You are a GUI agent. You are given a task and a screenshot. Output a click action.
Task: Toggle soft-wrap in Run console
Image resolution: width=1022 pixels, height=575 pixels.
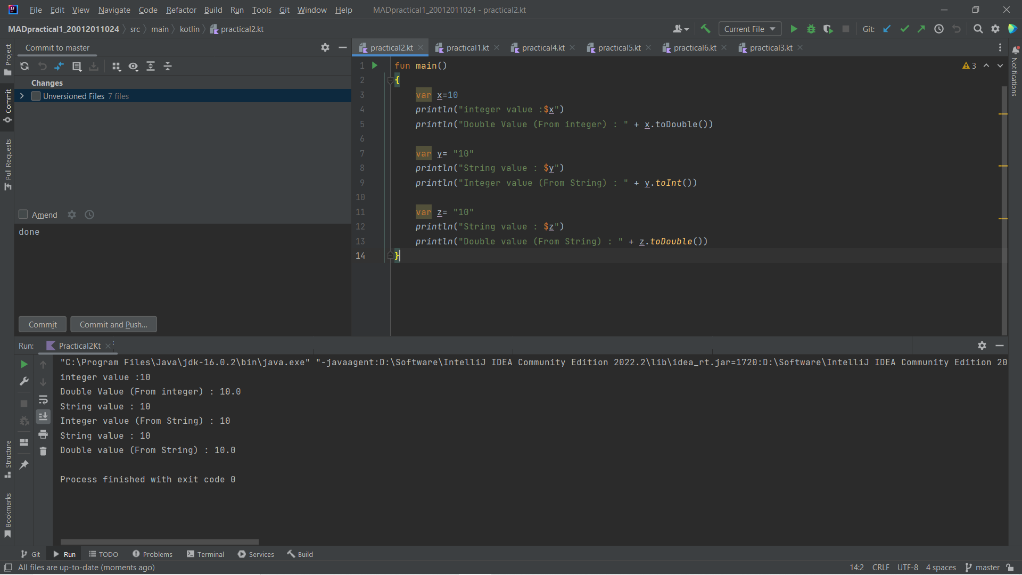43,399
